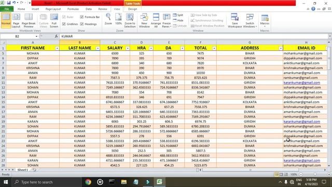Open TOTAL filter dropdown
332x187 pixels.
point(214,48)
